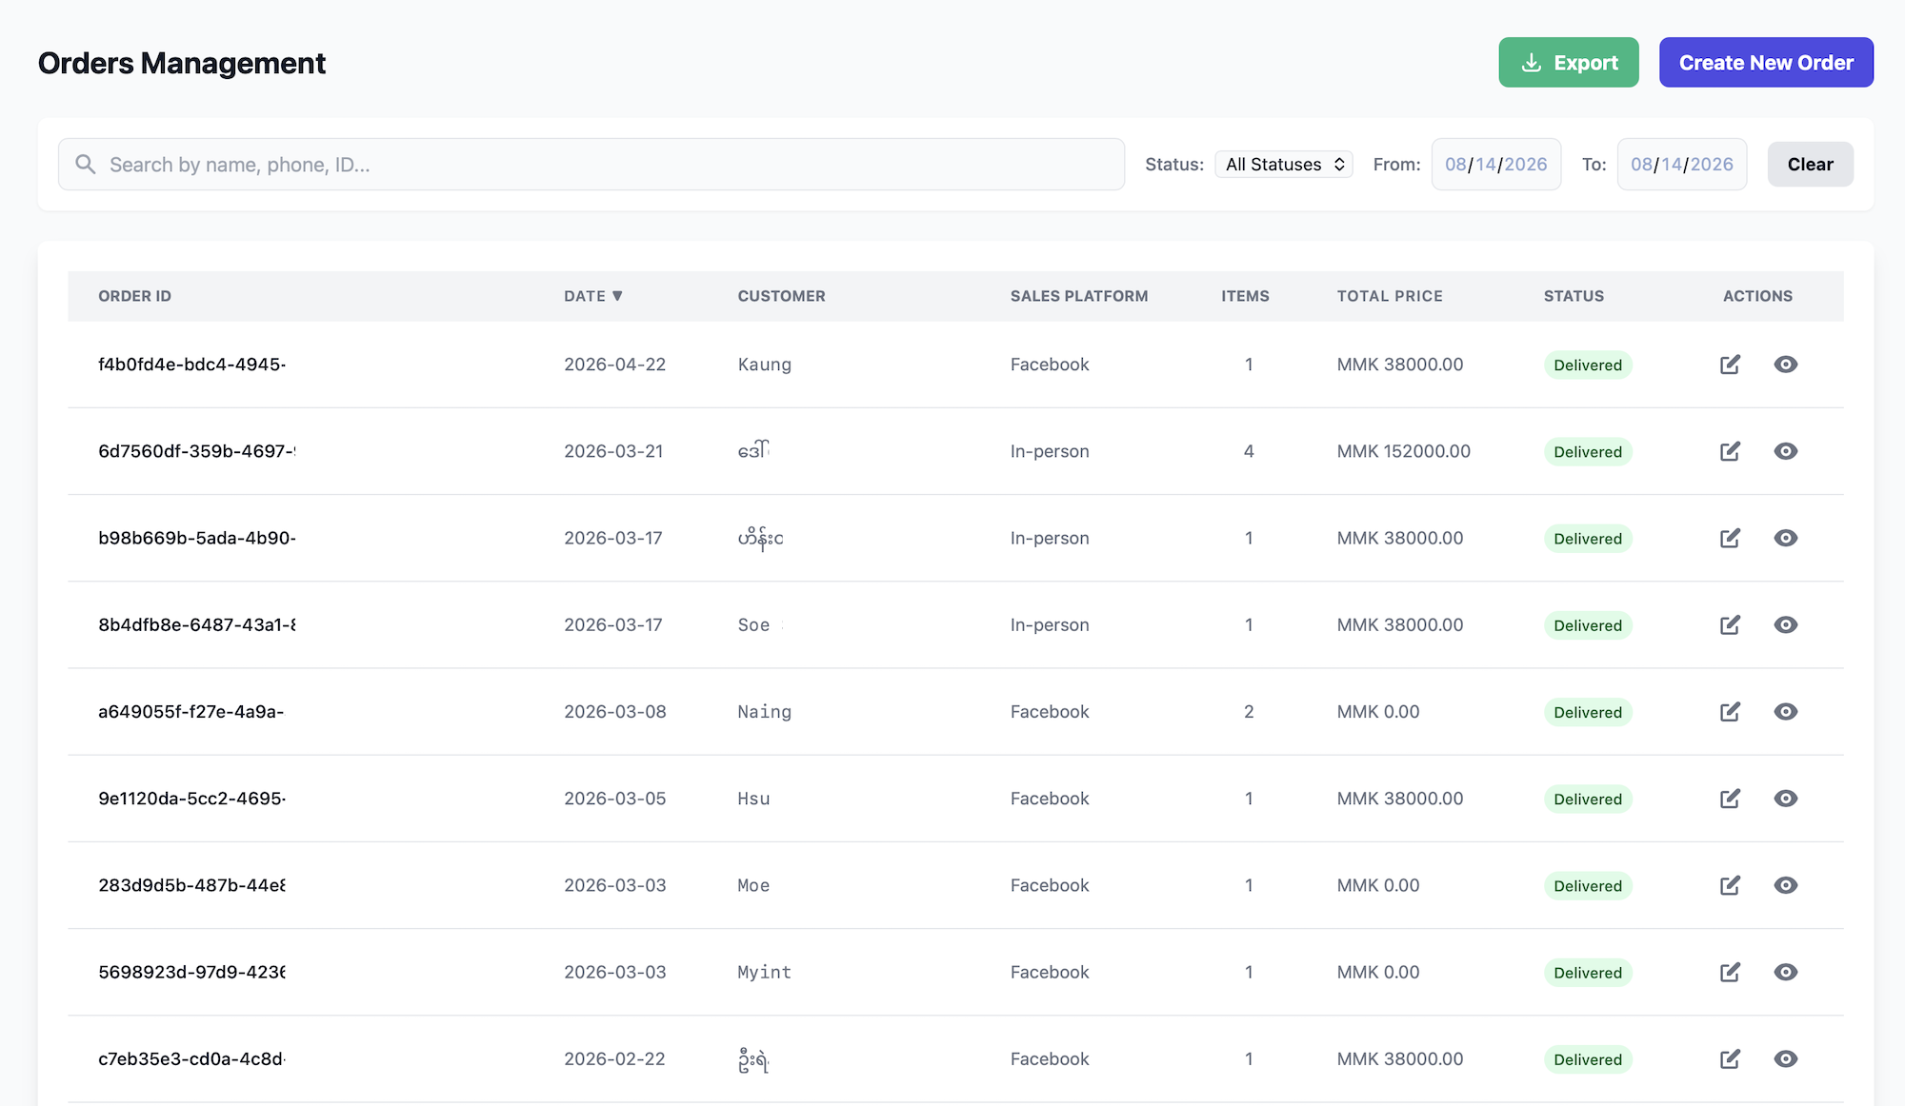Edit Moe's order row
Viewport: 1905px width, 1106px height.
[x=1730, y=885]
